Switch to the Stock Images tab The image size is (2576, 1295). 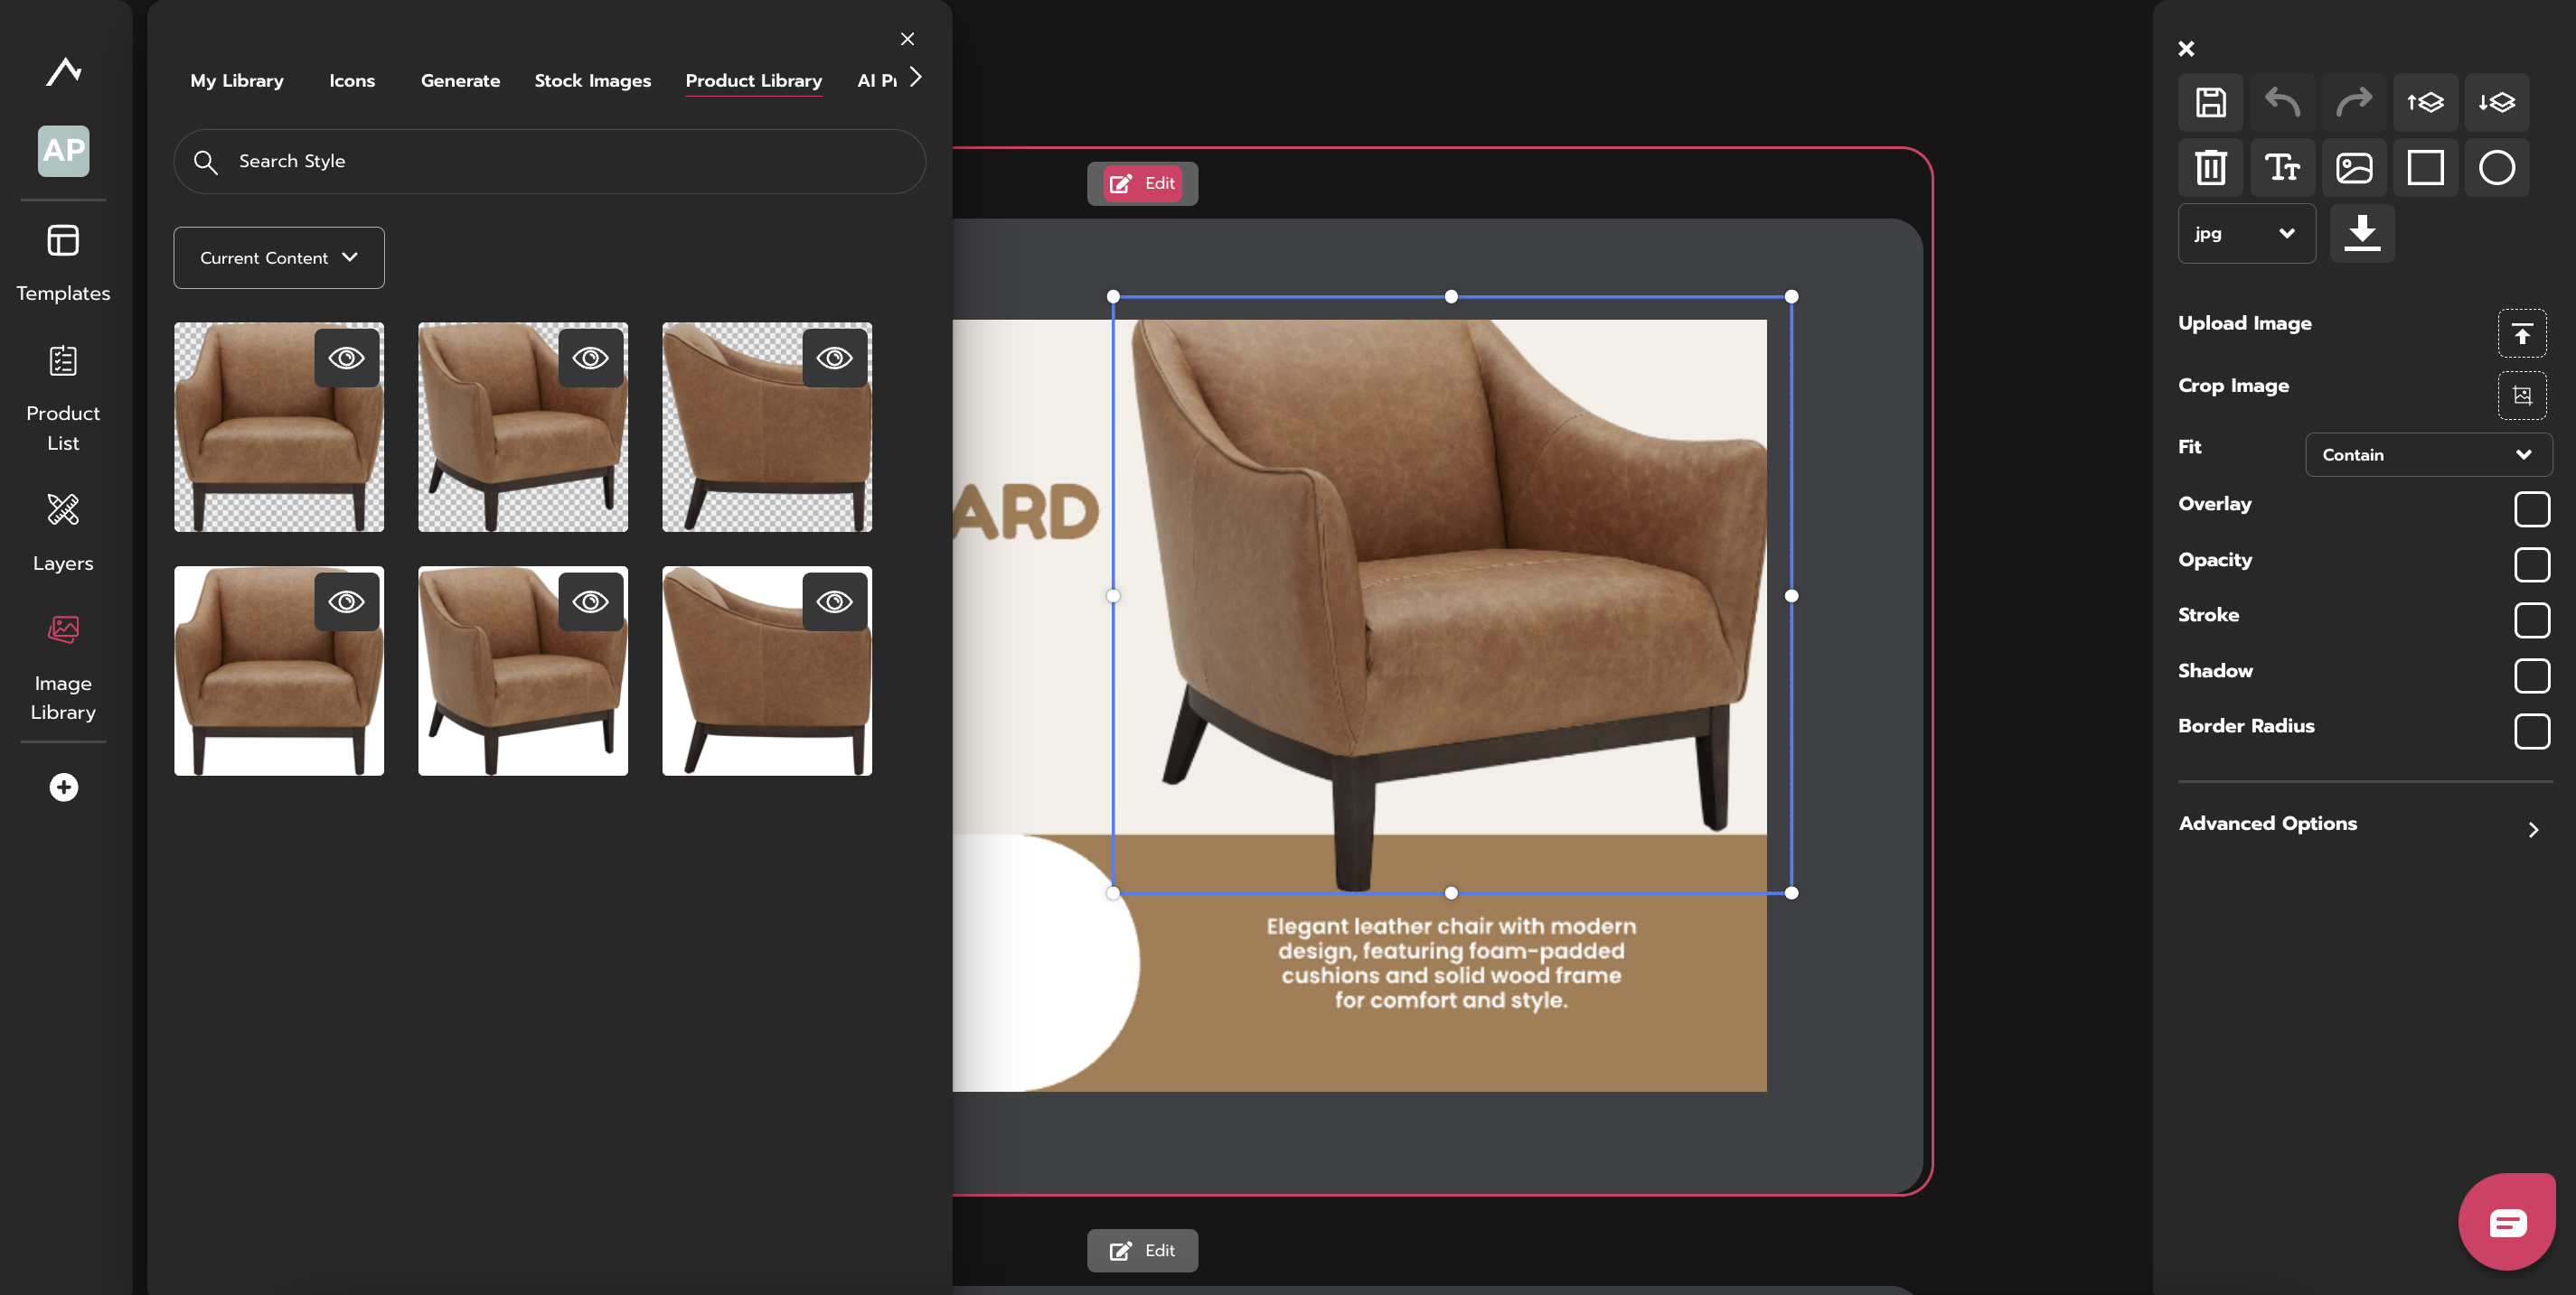pos(592,80)
